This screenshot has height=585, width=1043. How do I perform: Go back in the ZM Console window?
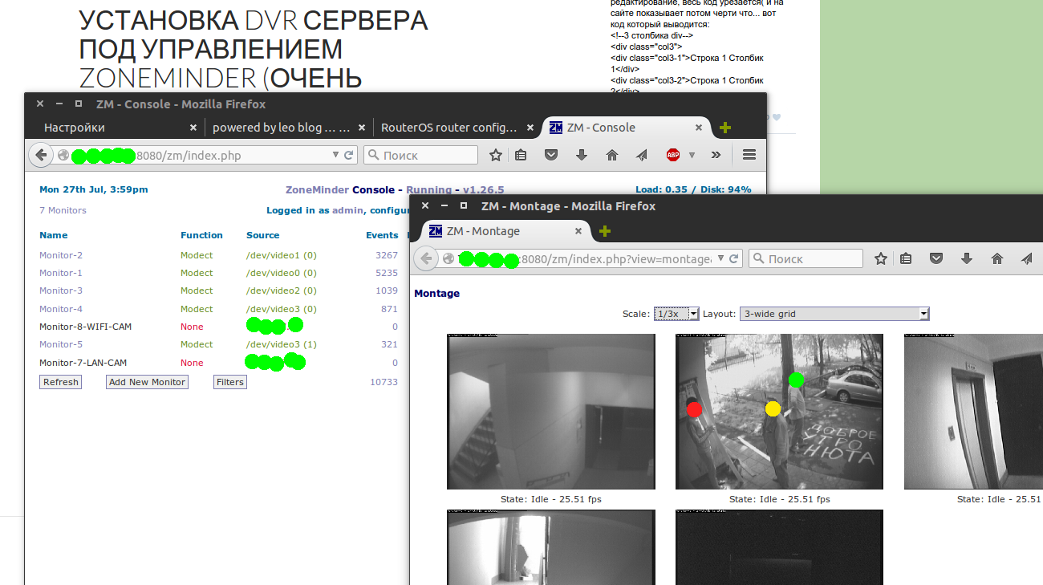42,155
